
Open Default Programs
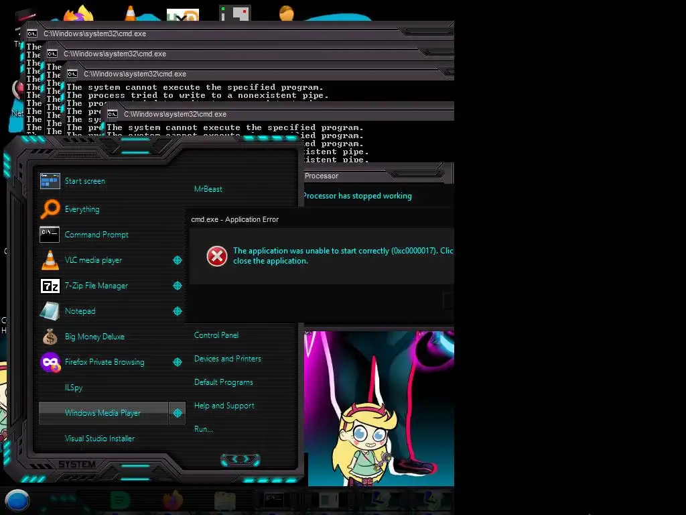click(224, 382)
